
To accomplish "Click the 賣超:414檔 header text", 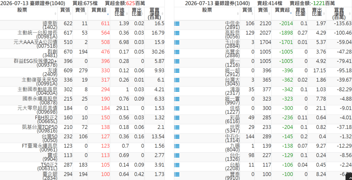I will tap(270, 3).
